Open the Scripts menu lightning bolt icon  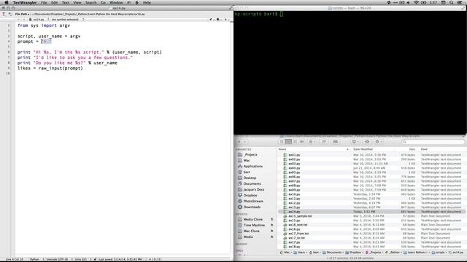pos(137,3)
